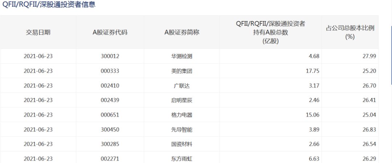Click the 15.06 holdings value cell
392x163 pixels.
tap(313, 115)
